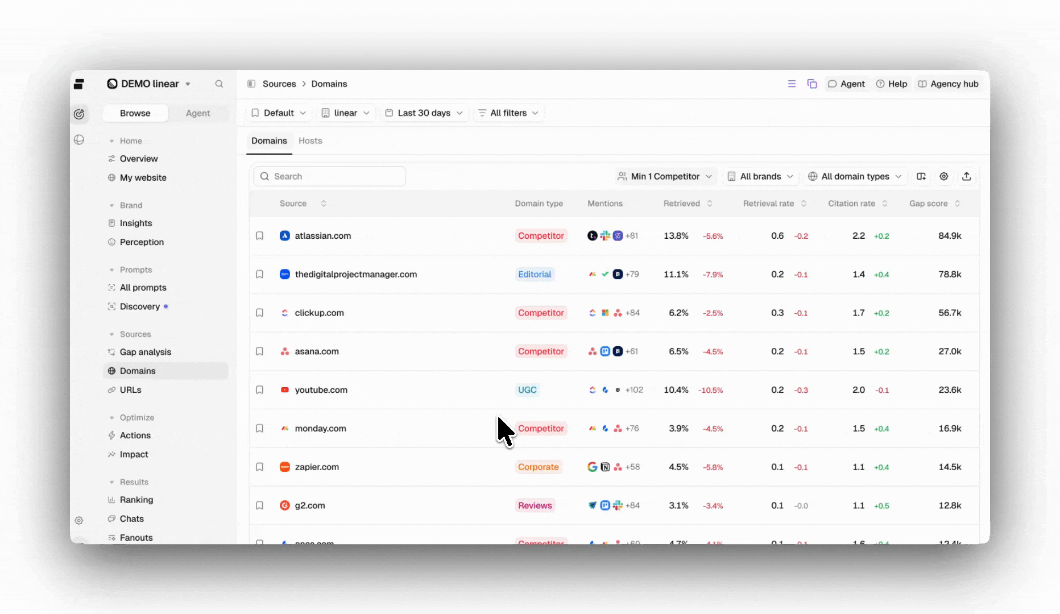This screenshot has width=1060, height=614.
Task: Bookmark the youtube.com row
Action: (259, 390)
